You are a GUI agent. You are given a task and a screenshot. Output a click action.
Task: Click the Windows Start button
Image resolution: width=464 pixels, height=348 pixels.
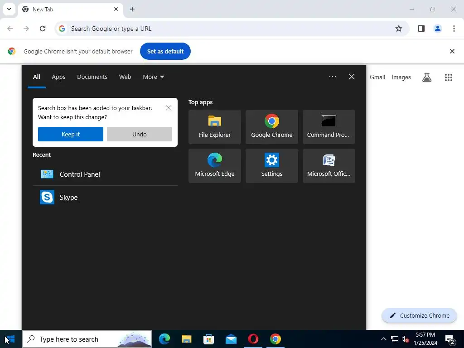pos(10,339)
